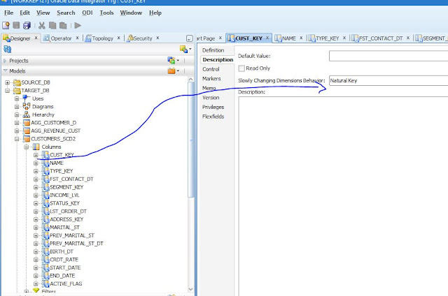Image resolution: width=448 pixels, height=296 pixels.
Task: Open the Control side tab
Action: click(211, 69)
